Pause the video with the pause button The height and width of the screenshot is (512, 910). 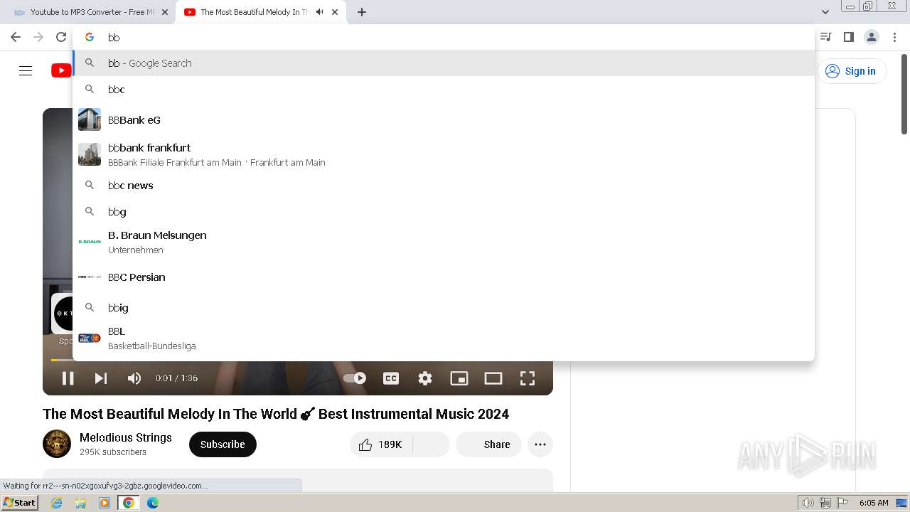[68, 378]
